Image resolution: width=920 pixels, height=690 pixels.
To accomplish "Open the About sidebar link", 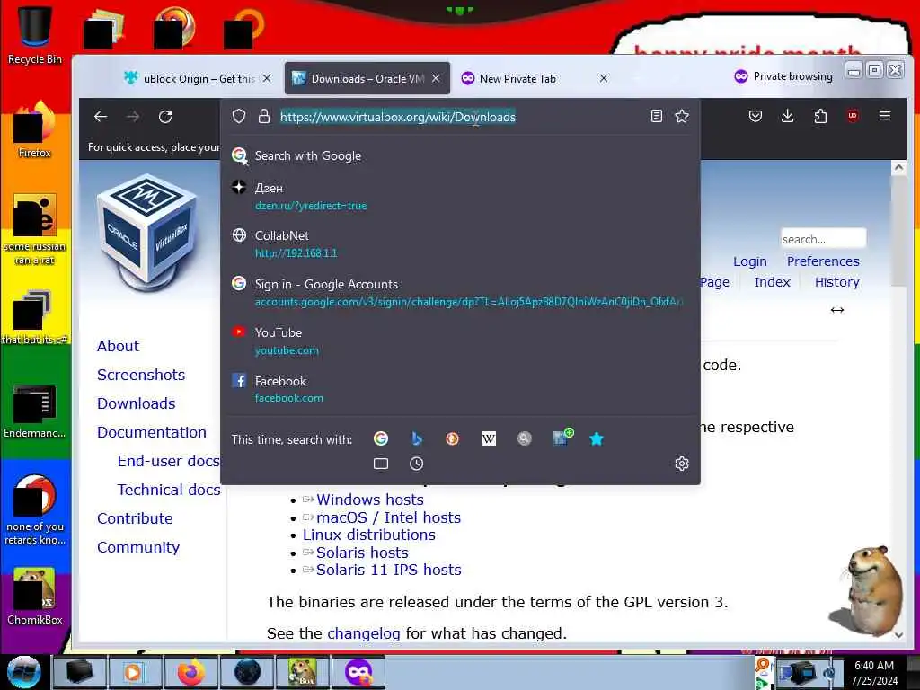I will click(118, 346).
